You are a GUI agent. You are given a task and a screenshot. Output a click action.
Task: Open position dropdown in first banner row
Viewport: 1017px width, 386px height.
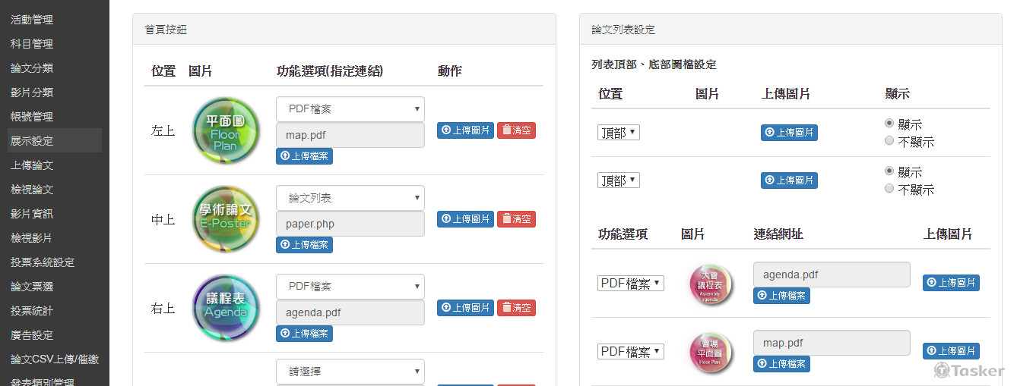pyautogui.click(x=619, y=133)
